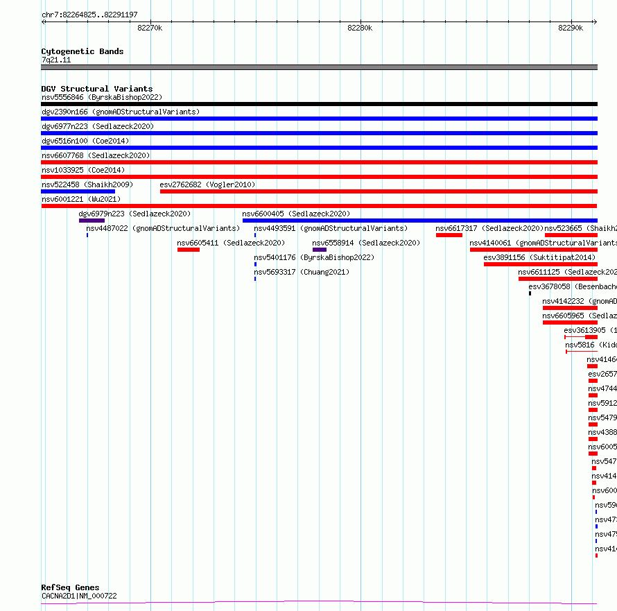Click the red bar of nsv6605411 (Sedlazeck2020)
Viewport: 617px width, 611px height.
[x=189, y=250]
